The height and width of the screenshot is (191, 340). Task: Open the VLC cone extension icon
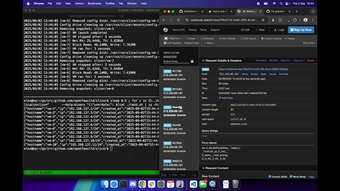coord(273,20)
